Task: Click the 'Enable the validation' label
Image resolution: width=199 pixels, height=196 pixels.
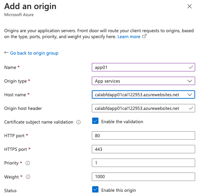Action: click(x=122, y=122)
